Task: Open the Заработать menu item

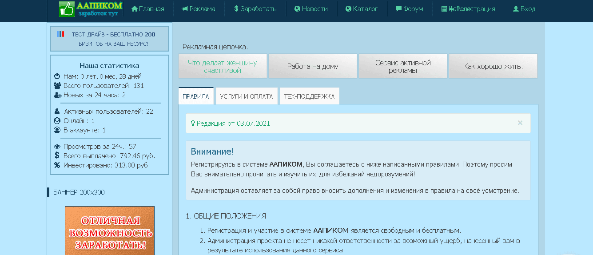Action: [x=255, y=9]
